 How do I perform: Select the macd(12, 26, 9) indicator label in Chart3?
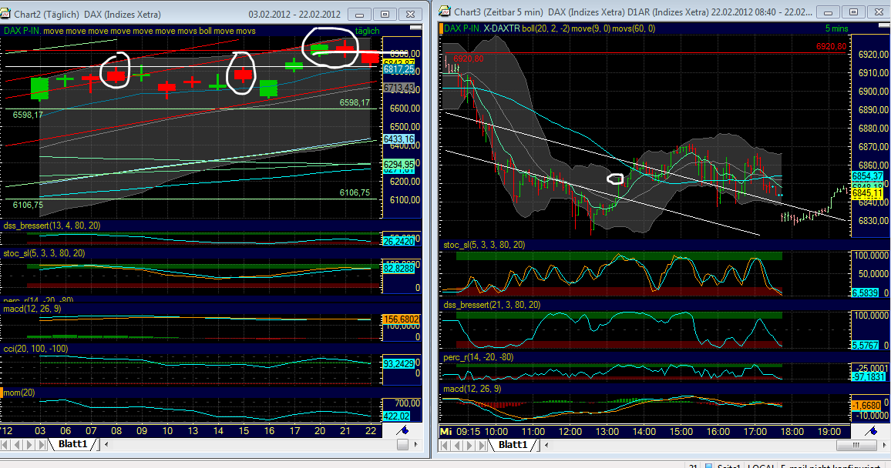tap(472, 389)
